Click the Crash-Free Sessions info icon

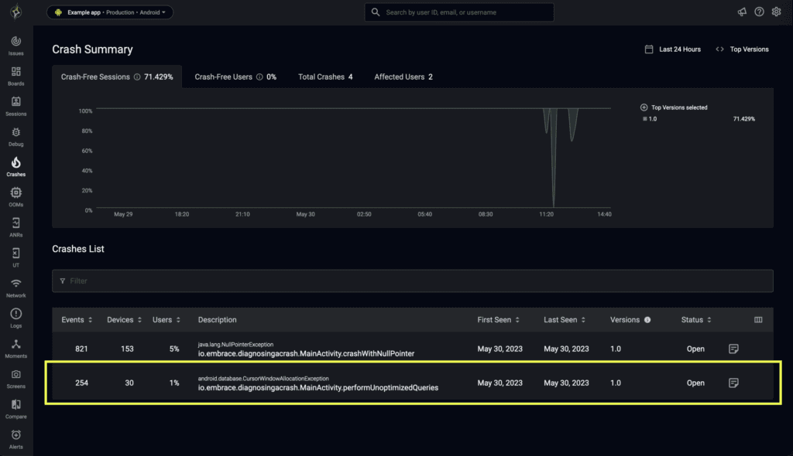[x=137, y=77]
